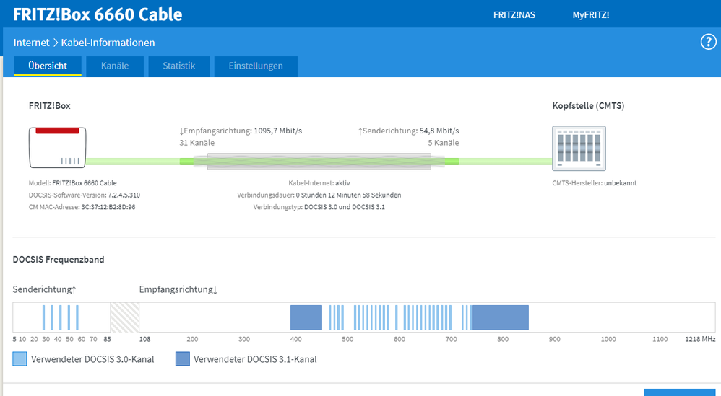Image resolution: width=721 pixels, height=396 pixels.
Task: Click the hatched band between 85 and 108 MHz
Action: pyautogui.click(x=124, y=317)
